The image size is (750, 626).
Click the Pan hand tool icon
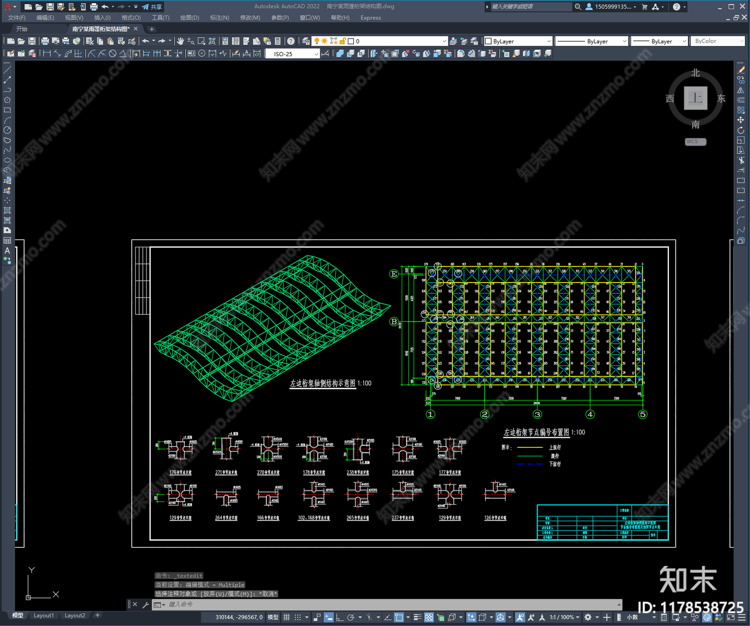pos(180,41)
